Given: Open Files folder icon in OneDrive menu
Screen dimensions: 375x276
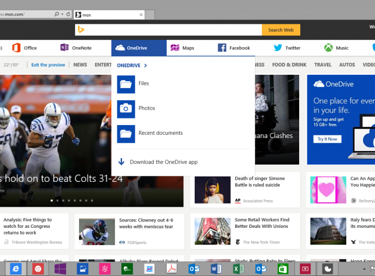Looking at the screenshot, I should tap(126, 84).
